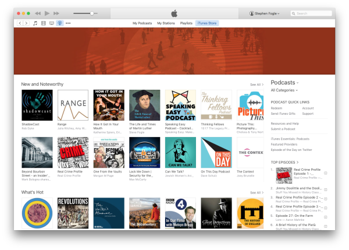
Task: Open options for Jimmy Doolittle episode
Action: pos(325,190)
